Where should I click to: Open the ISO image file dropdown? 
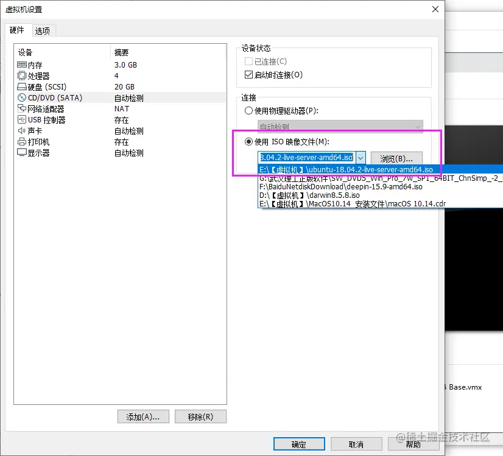click(361, 157)
